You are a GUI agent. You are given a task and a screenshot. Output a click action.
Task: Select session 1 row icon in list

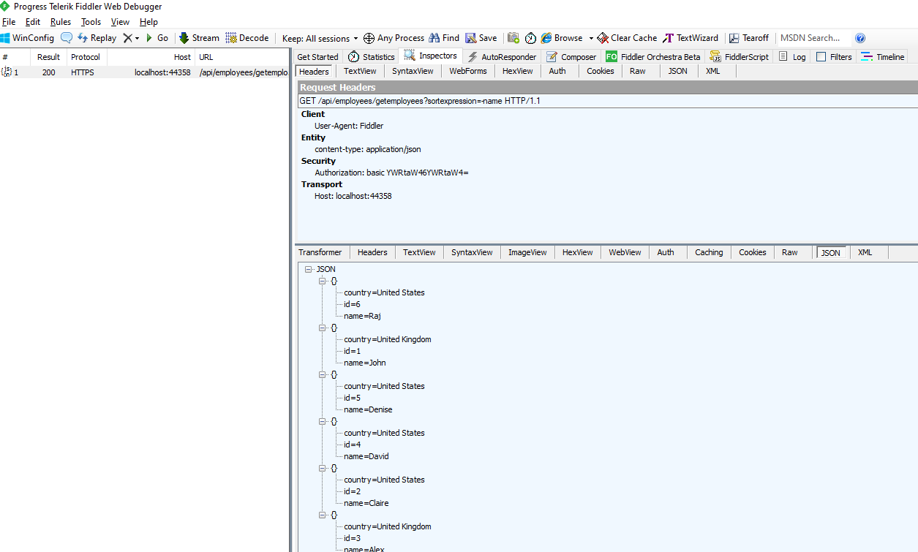[x=7, y=72]
